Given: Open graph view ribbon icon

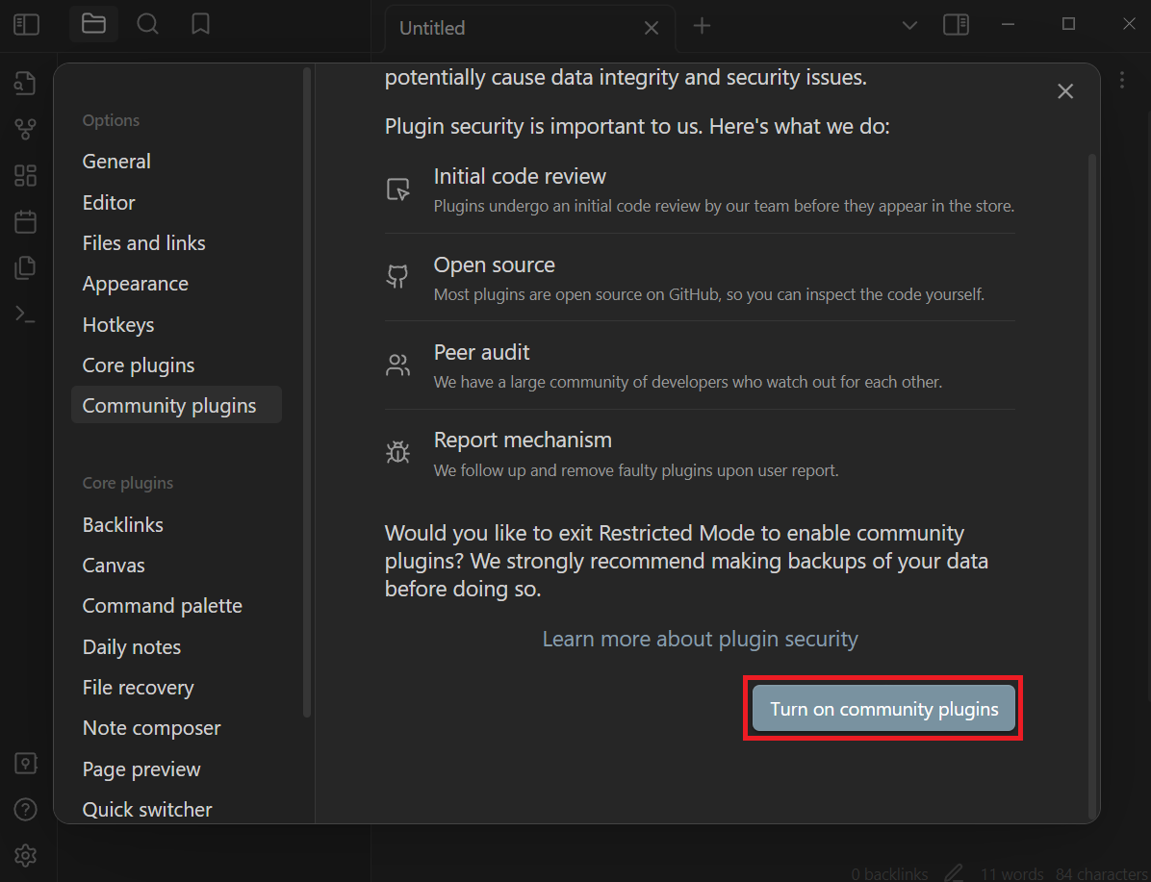Looking at the screenshot, I should (26, 129).
